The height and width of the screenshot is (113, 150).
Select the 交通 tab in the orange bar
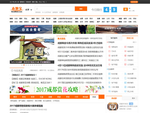[41, 97]
